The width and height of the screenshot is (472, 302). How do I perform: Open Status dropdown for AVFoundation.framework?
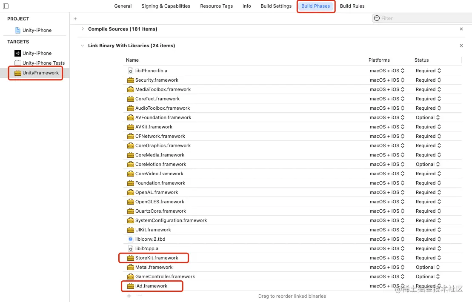point(428,117)
